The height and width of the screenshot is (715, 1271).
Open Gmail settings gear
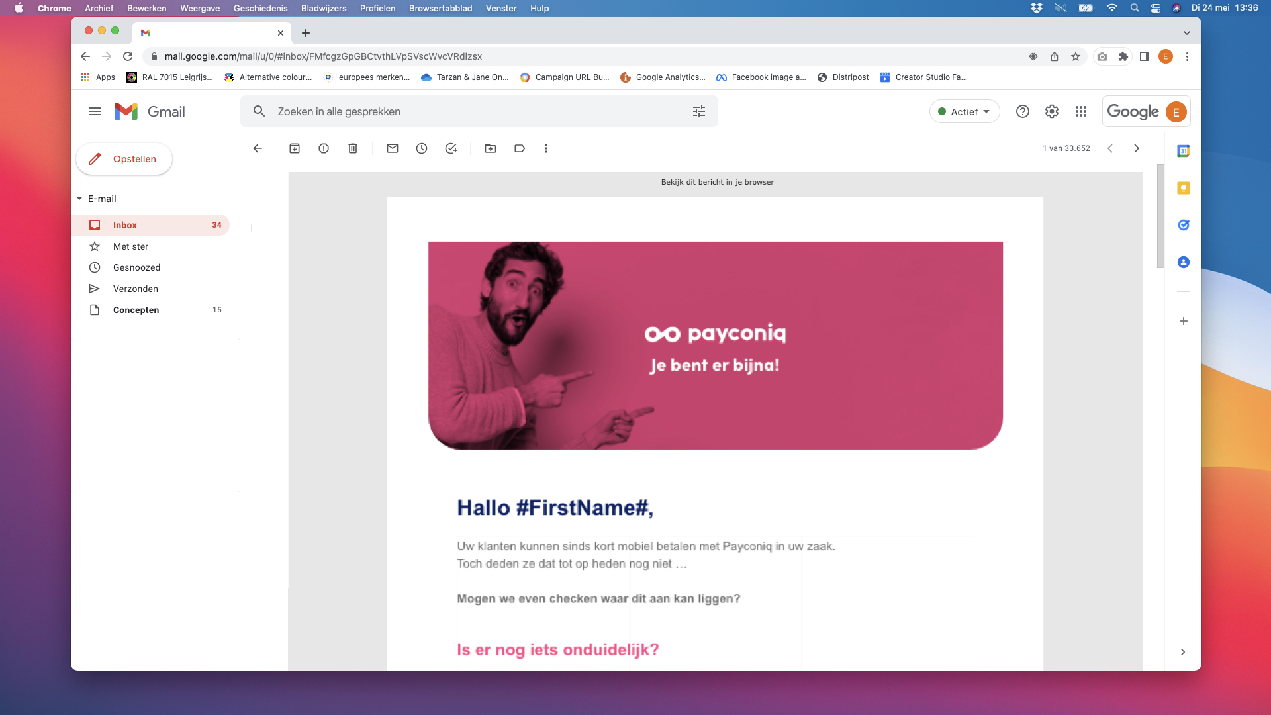(1052, 111)
